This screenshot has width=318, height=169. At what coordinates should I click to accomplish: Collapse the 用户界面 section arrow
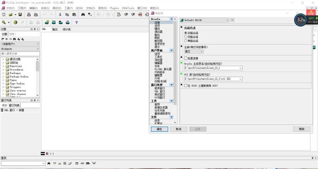[x=171, y=50]
